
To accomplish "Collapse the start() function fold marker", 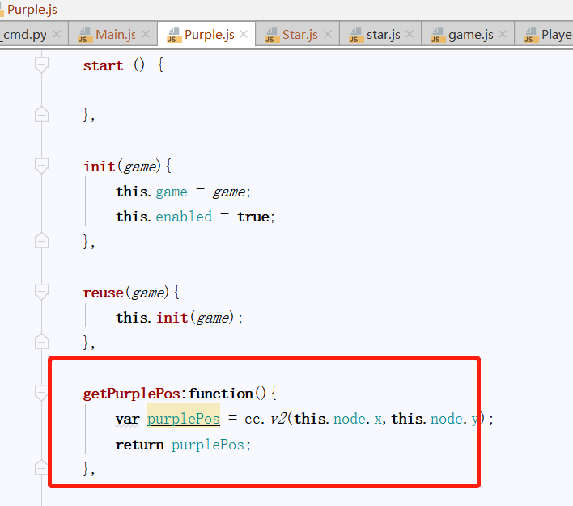I will [41, 65].
